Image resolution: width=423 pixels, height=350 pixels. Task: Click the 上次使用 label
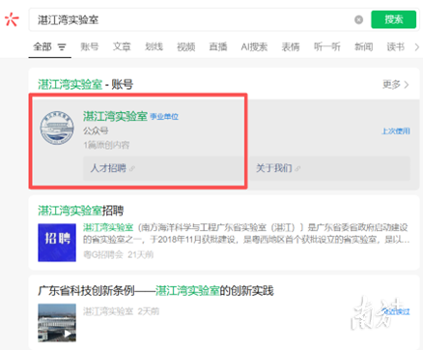pyautogui.click(x=396, y=131)
